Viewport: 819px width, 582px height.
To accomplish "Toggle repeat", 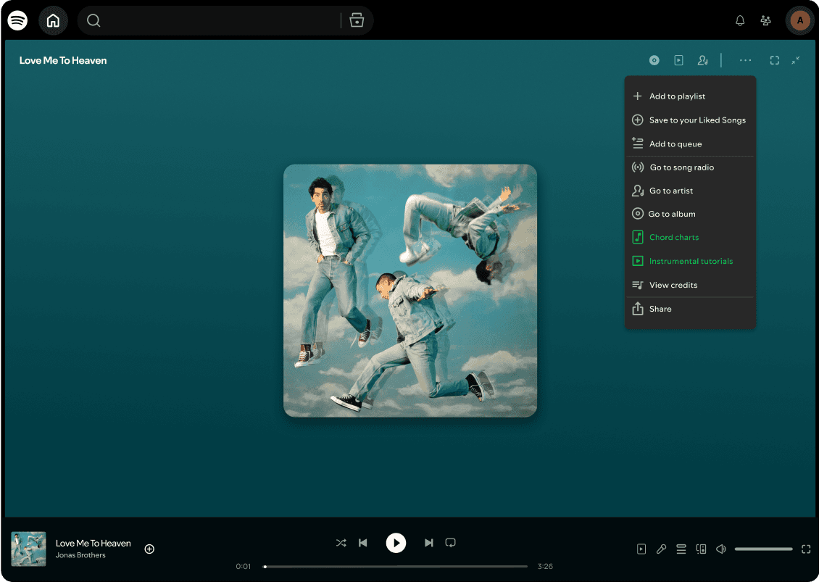I will coord(450,543).
